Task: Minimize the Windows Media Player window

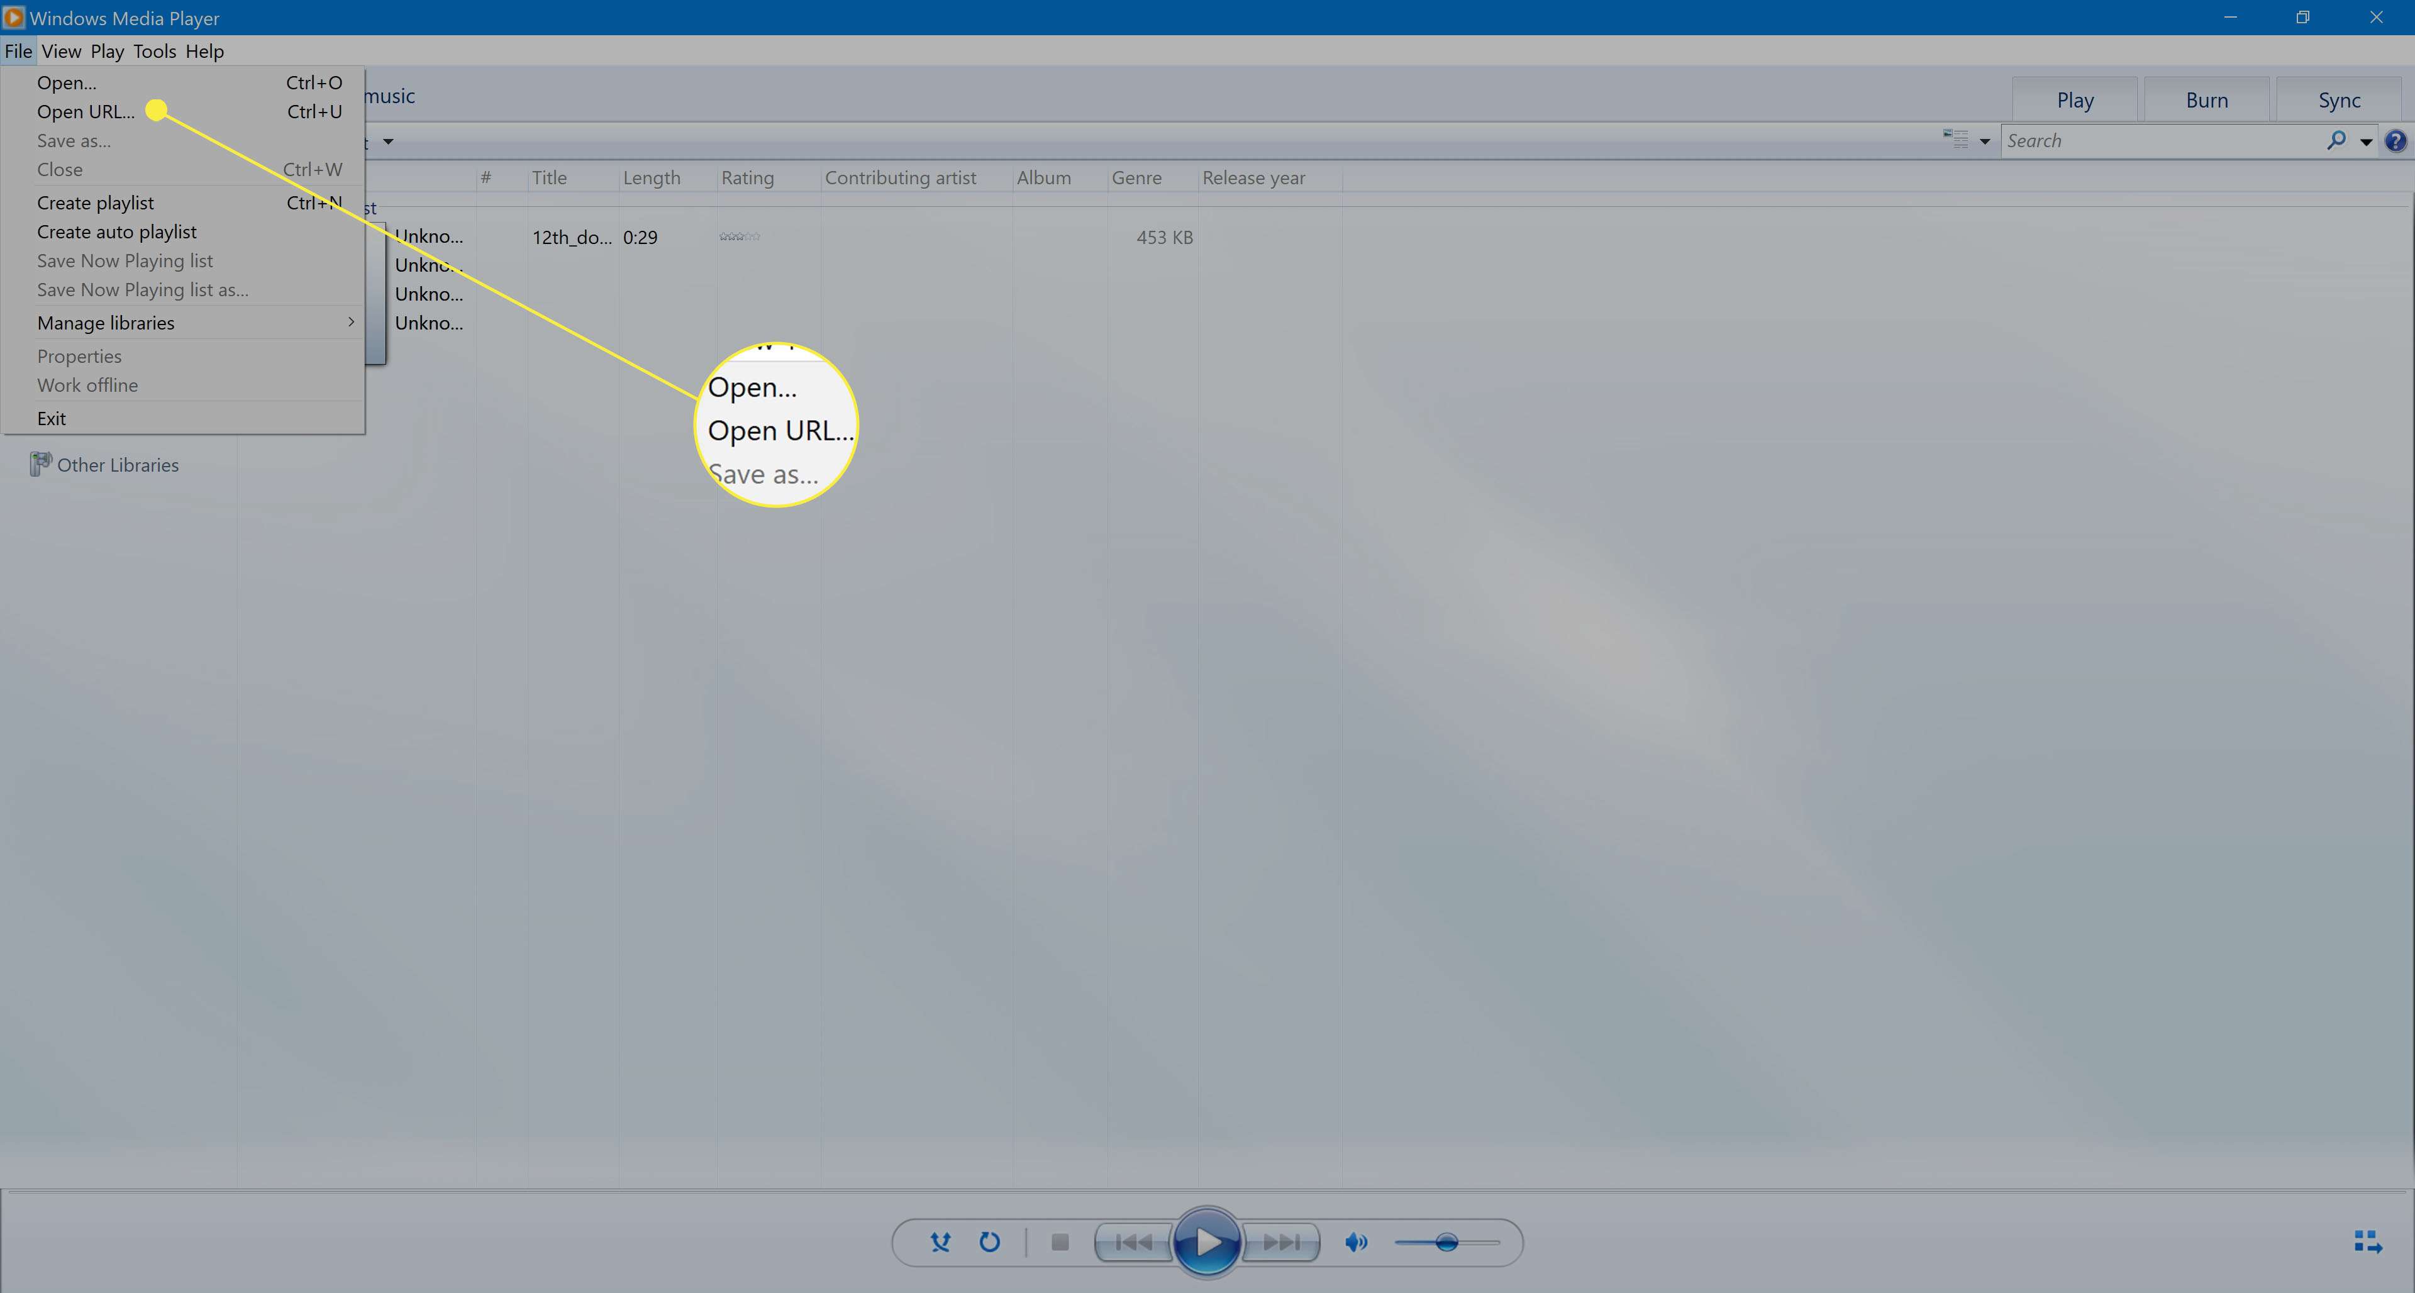Action: click(2230, 18)
